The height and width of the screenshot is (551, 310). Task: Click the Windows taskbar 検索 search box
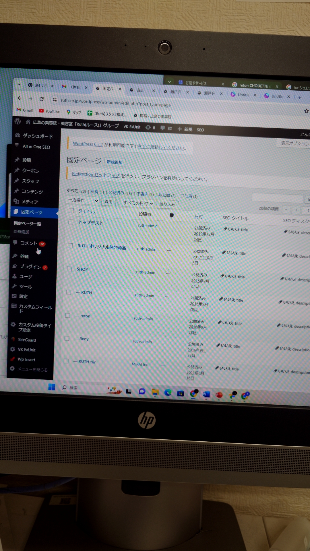coord(73,387)
